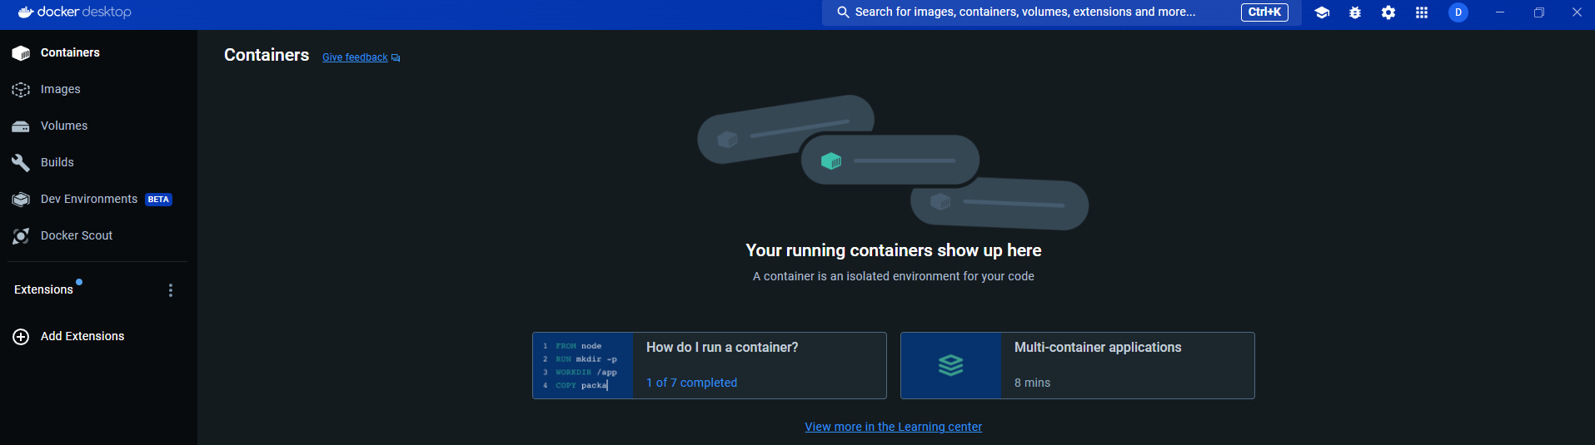Open How do I run a container card
Image resolution: width=1595 pixels, height=445 pixels.
click(710, 366)
